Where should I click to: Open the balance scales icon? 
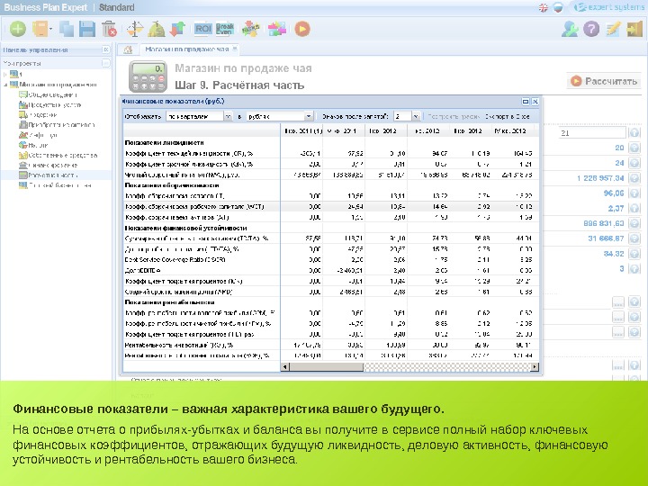[x=135, y=29]
